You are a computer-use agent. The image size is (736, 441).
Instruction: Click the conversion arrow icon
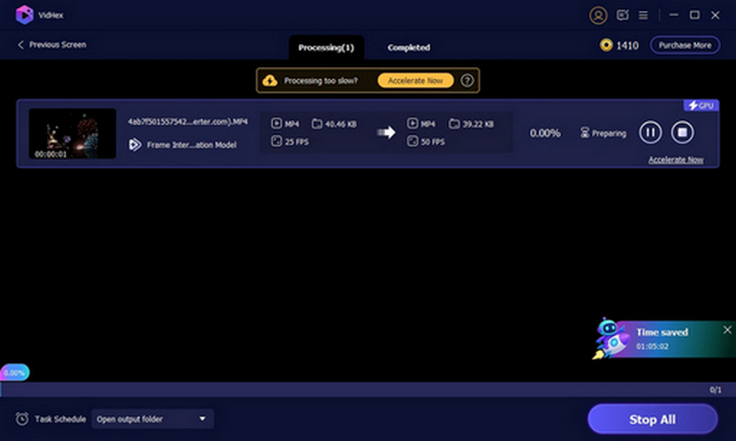[x=386, y=132]
